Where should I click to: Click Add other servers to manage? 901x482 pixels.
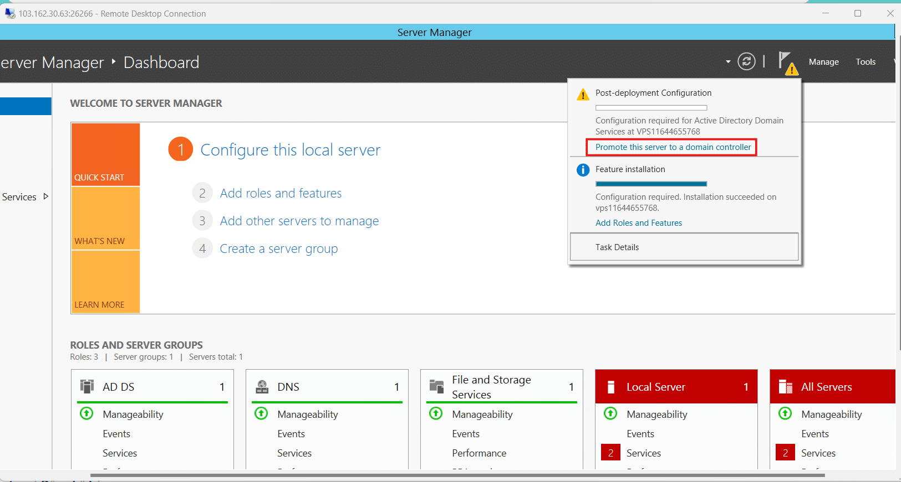coord(299,221)
